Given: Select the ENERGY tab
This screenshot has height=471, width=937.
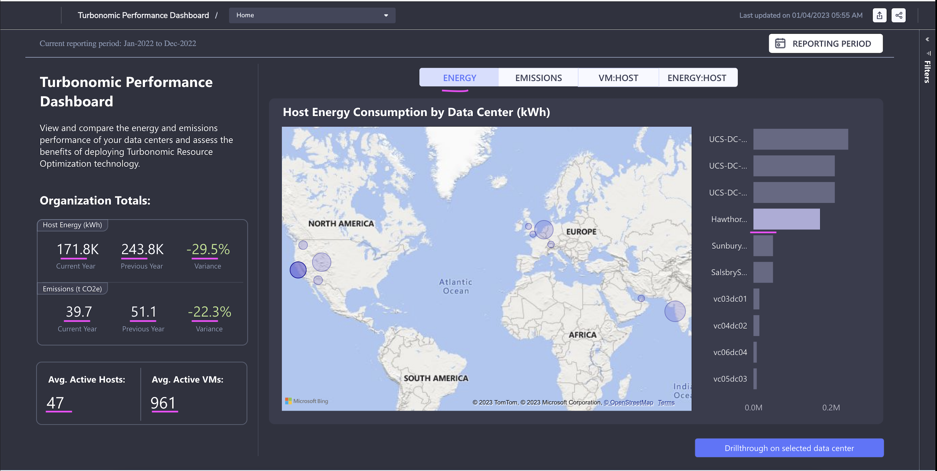Looking at the screenshot, I should [459, 78].
